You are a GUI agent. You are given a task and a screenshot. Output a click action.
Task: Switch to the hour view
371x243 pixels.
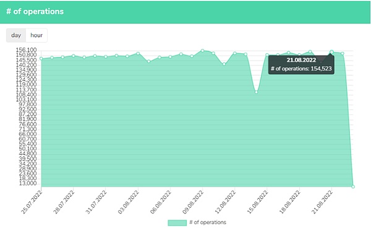point(36,35)
